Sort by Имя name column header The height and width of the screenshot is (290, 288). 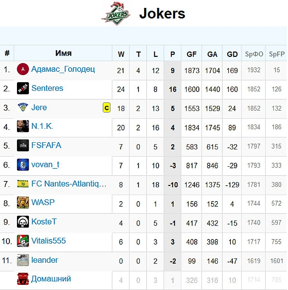tap(64, 53)
